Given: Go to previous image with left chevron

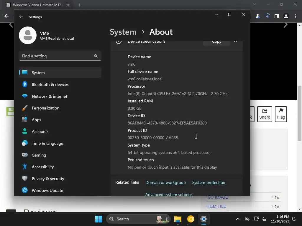Looking at the screenshot, I should tap(11, 25).
